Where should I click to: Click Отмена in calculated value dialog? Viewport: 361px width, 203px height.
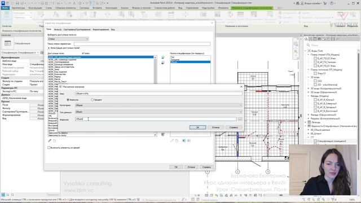pyautogui.click(x=215, y=127)
